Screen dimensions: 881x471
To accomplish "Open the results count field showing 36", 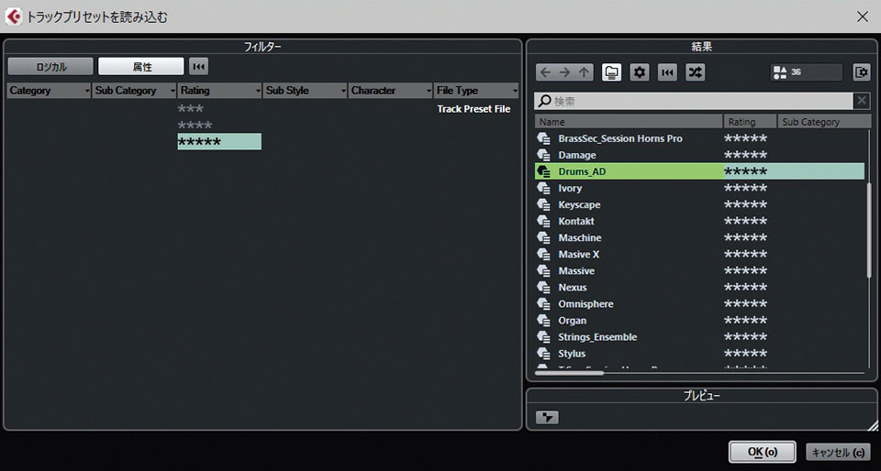I will [x=807, y=72].
